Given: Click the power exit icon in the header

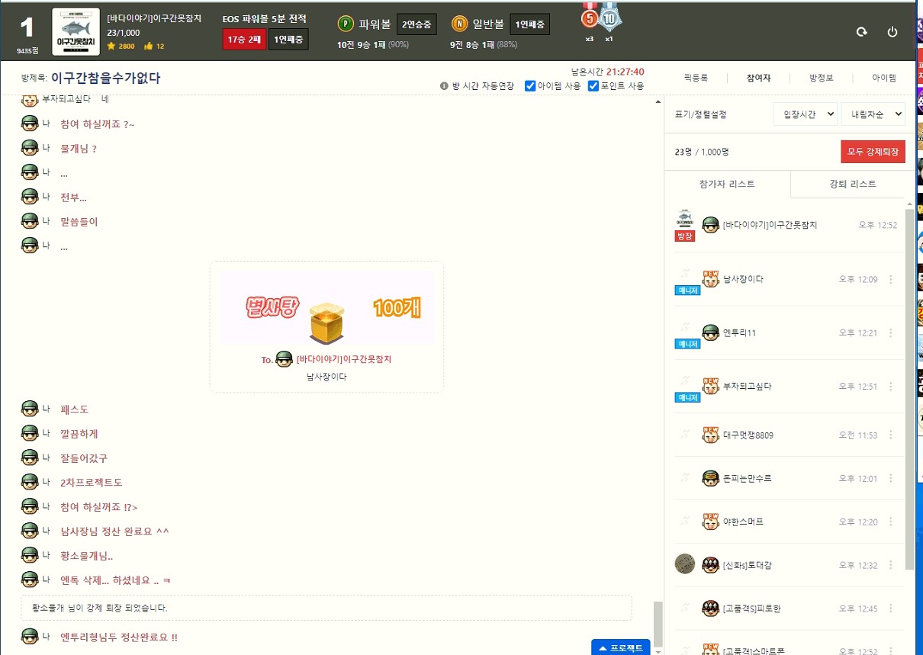Looking at the screenshot, I should 892,32.
